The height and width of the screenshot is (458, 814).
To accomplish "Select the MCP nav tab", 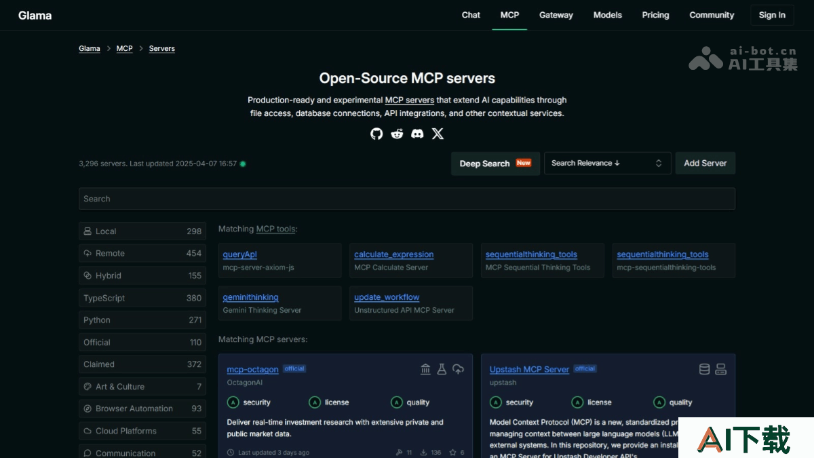I will (x=509, y=15).
